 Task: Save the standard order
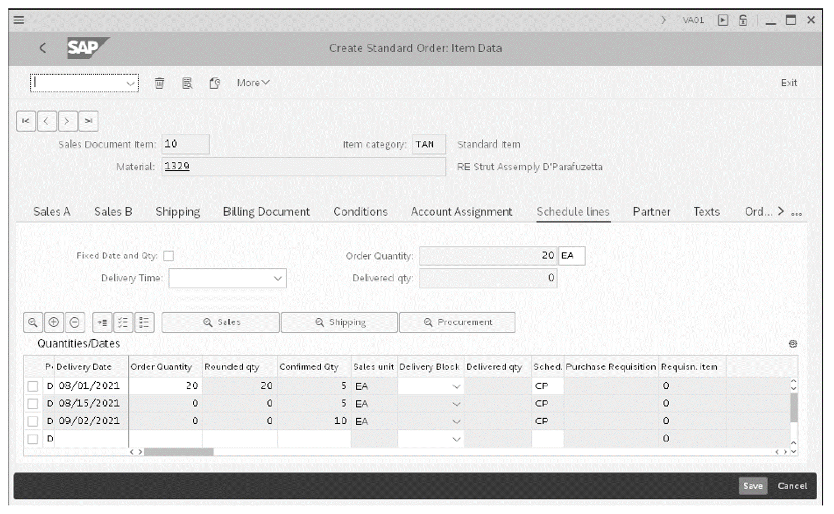click(753, 486)
